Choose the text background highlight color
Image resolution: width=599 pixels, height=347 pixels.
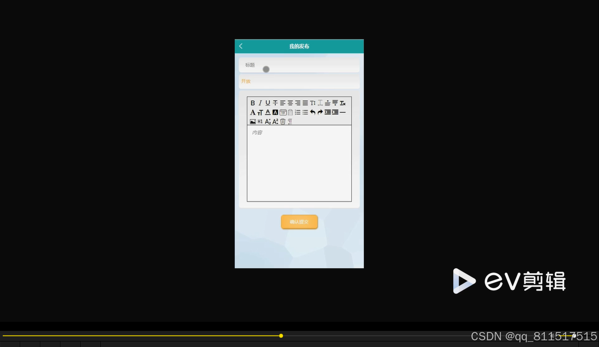click(x=275, y=112)
